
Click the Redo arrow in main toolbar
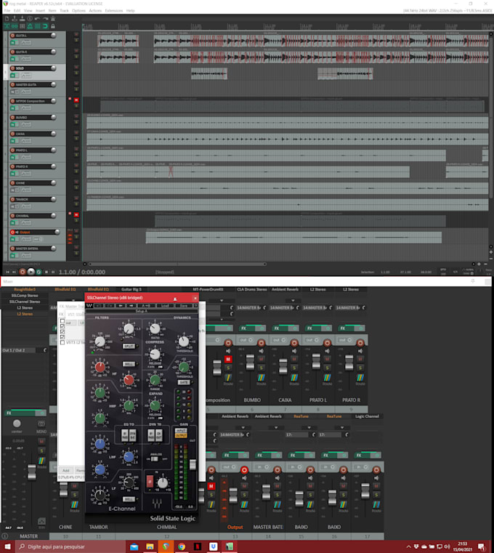45,19
